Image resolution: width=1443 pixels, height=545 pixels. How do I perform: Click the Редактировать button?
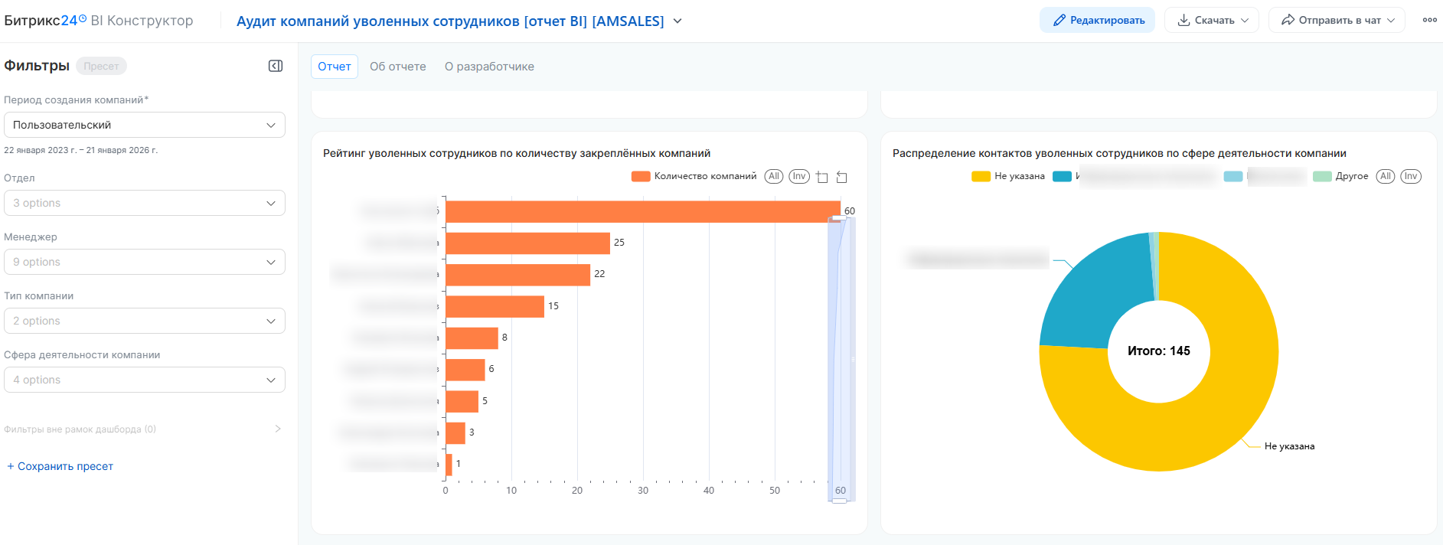pyautogui.click(x=1097, y=20)
